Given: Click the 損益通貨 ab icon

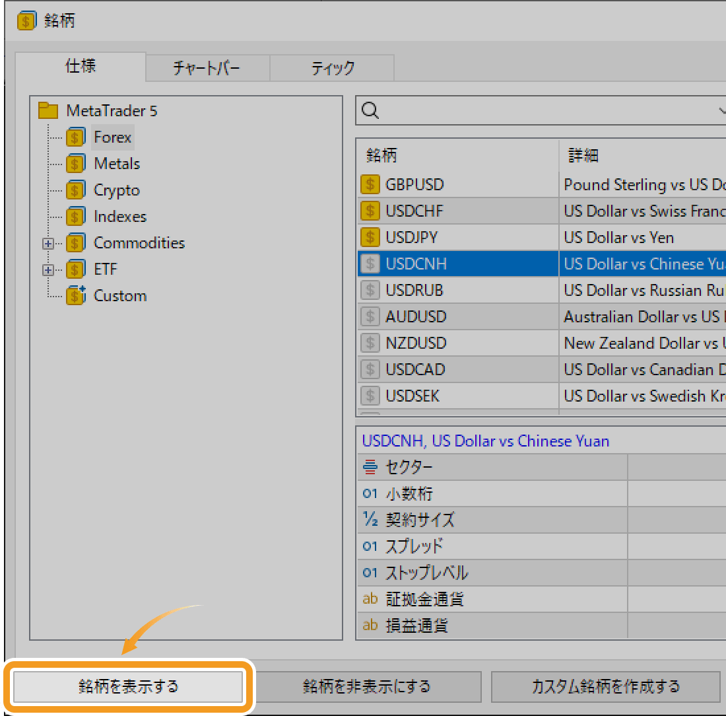Looking at the screenshot, I should click(370, 625).
